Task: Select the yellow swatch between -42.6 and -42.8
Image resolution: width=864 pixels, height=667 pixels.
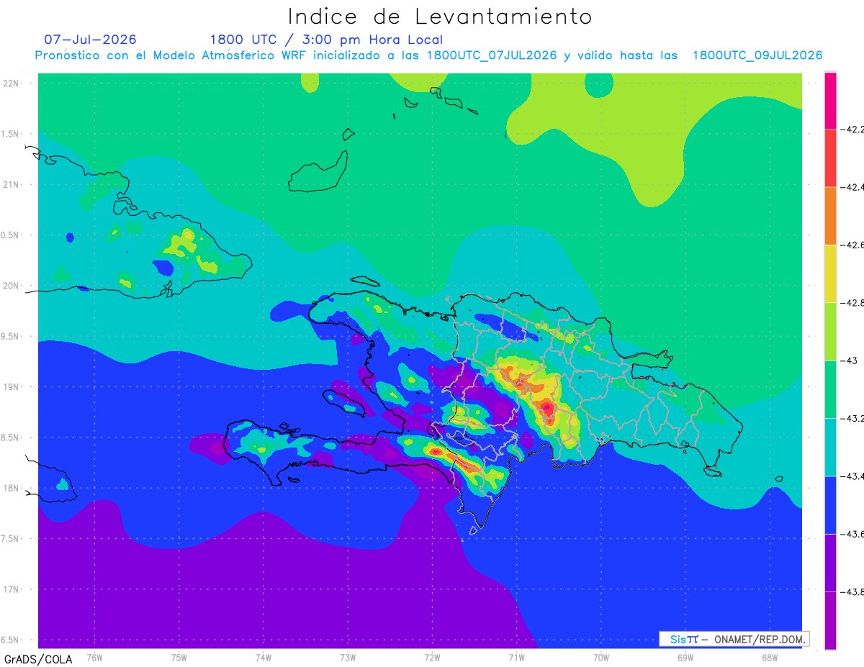Action: [830, 273]
